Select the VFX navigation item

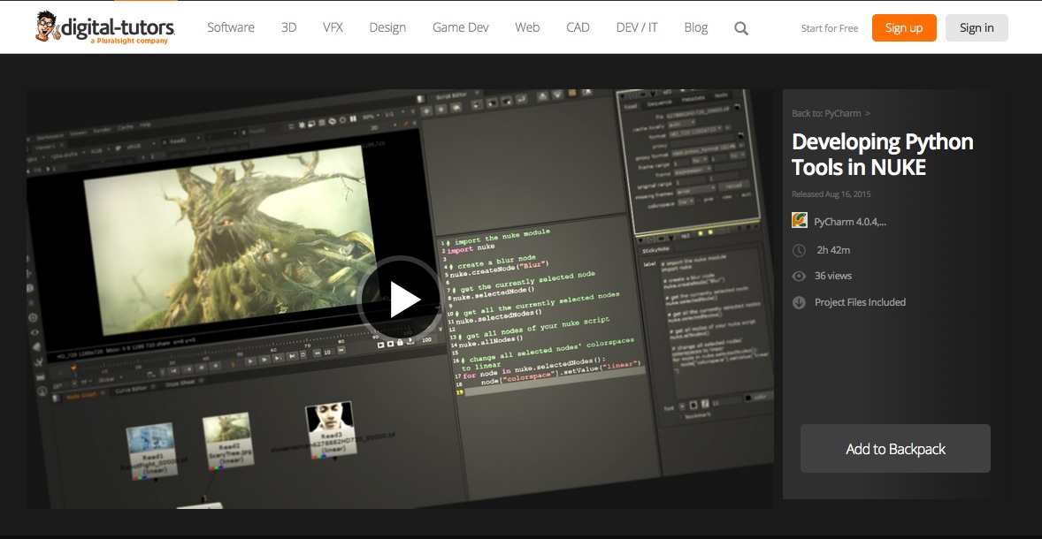pyautogui.click(x=333, y=27)
